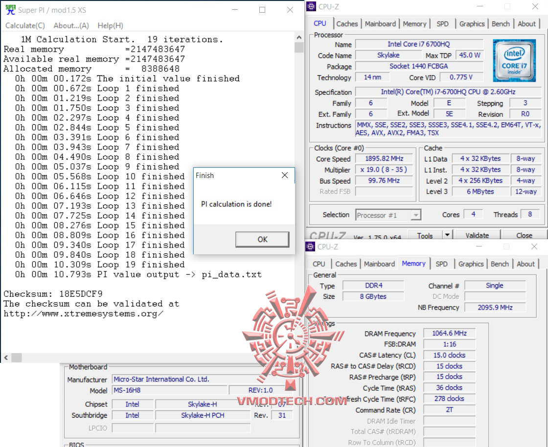The width and height of the screenshot is (548, 447).
Task: Open the Tools dropdown arrow in CPU-Z
Action: 447,235
